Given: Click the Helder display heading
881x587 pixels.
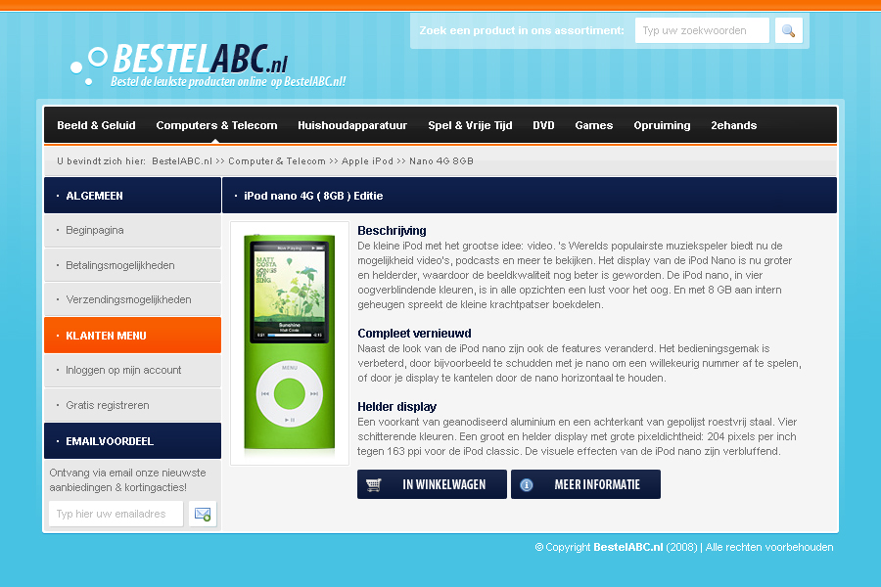Looking at the screenshot, I should pyautogui.click(x=396, y=407).
